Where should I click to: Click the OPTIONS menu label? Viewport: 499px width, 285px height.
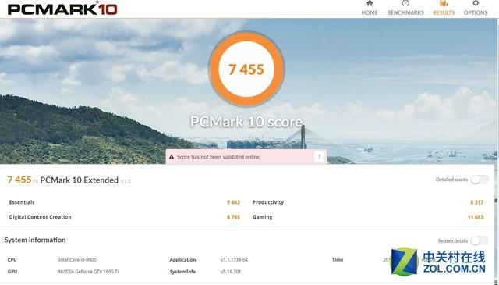(476, 12)
